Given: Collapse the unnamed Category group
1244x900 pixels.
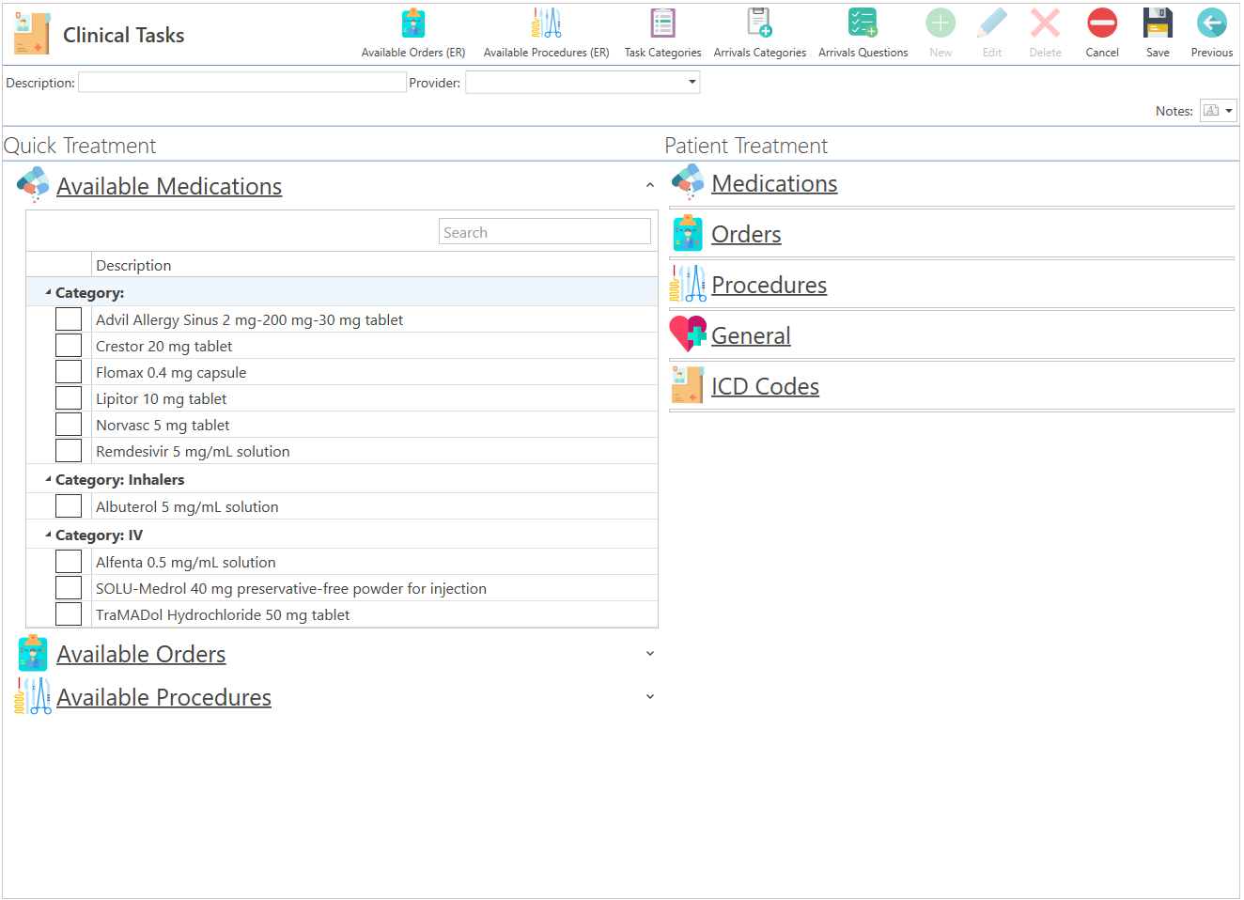Looking at the screenshot, I should coord(48,293).
